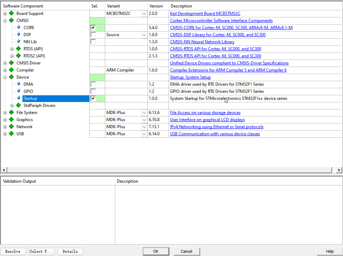Click the Software Component column header

pyautogui.click(x=45, y=6)
